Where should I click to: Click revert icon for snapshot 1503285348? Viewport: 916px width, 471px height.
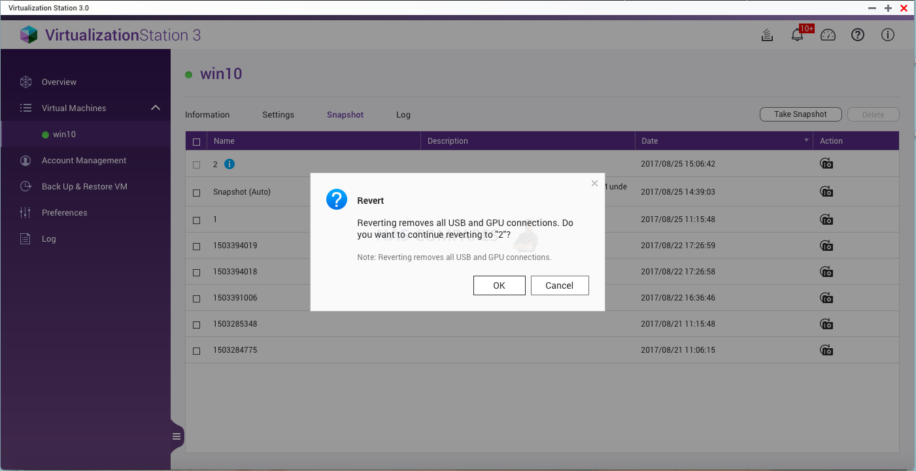tap(826, 324)
